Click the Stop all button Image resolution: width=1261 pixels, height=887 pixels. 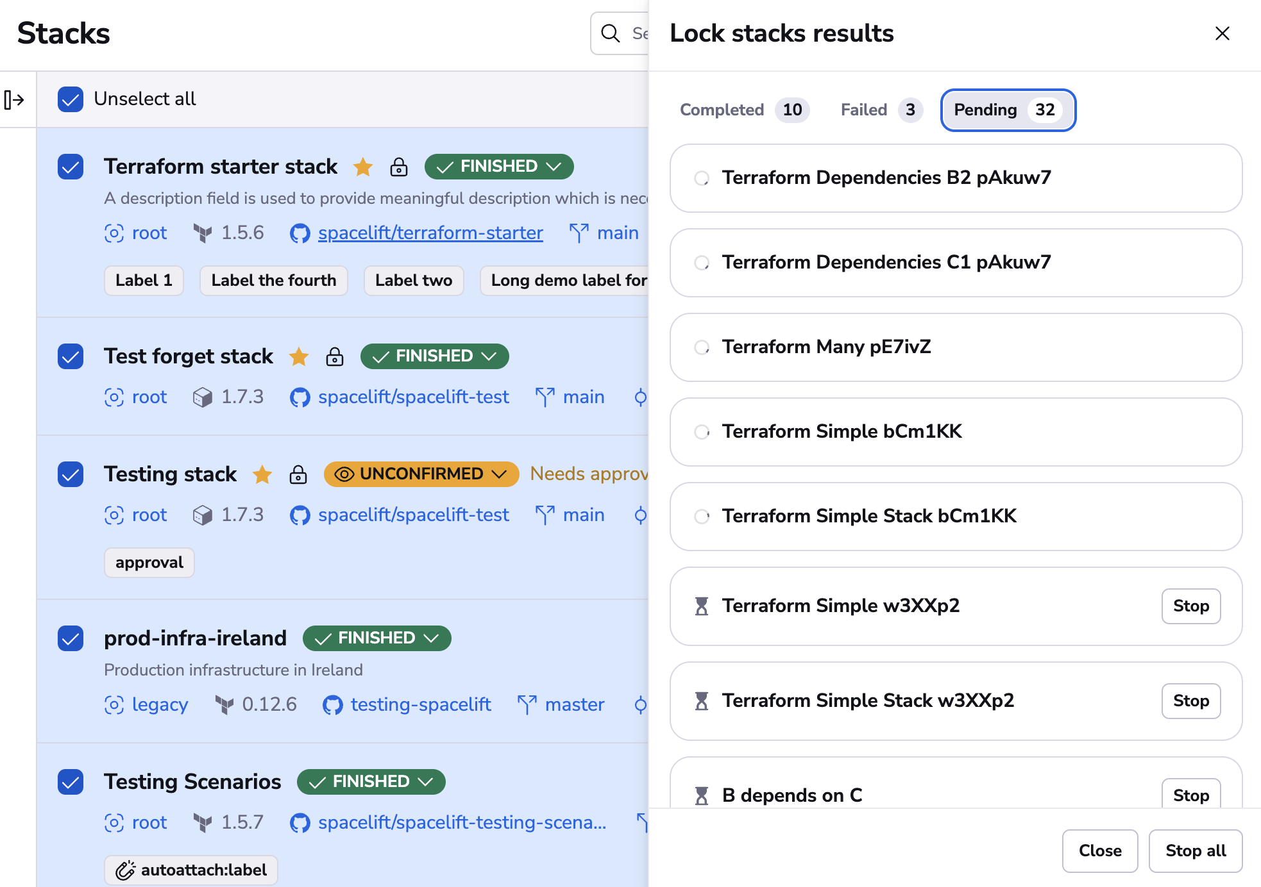[x=1195, y=851]
